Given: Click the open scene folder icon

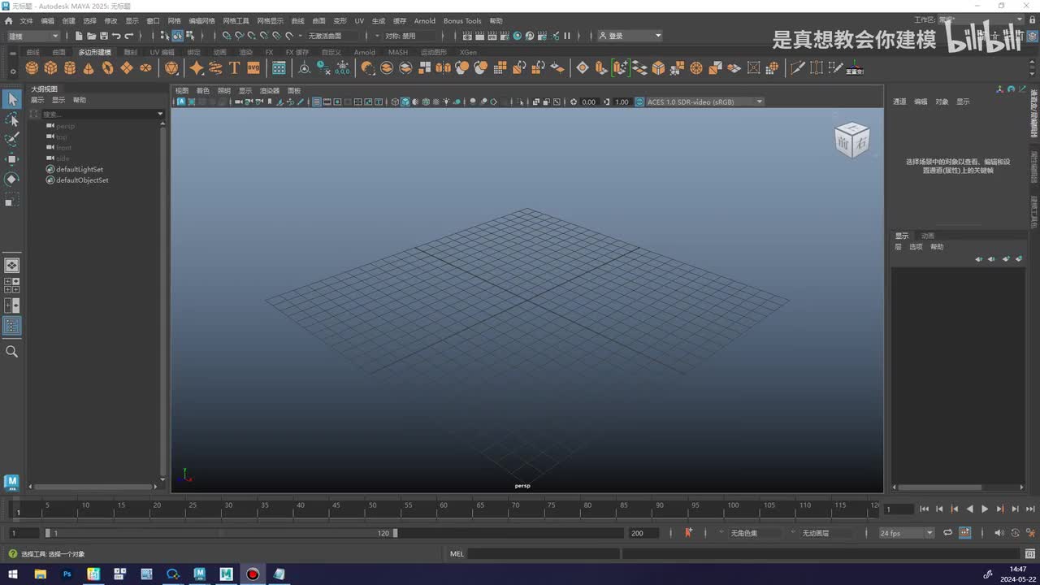Looking at the screenshot, I should [91, 36].
